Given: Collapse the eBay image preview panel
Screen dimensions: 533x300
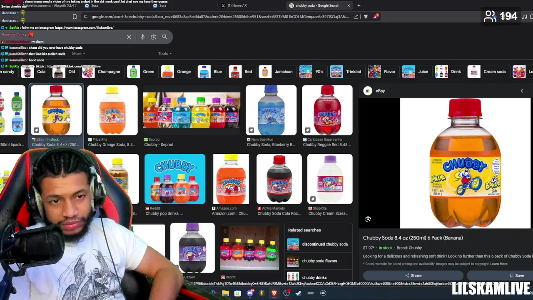Looking at the screenshot, I should [522, 91].
